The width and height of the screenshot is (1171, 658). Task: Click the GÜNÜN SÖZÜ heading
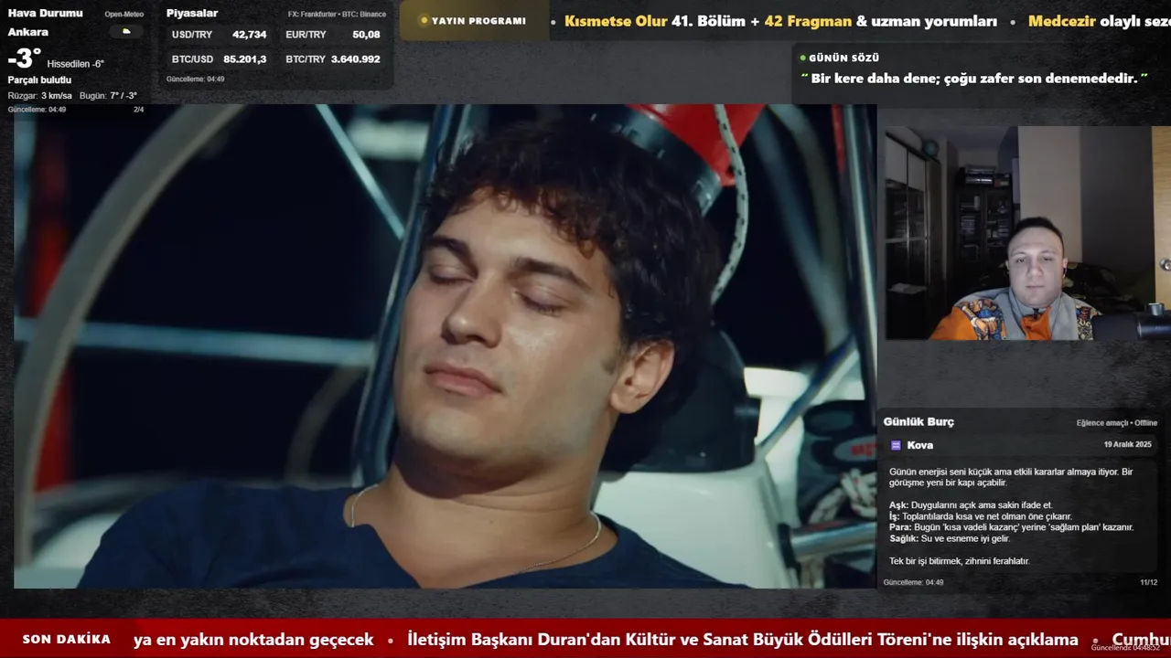pyautogui.click(x=843, y=58)
